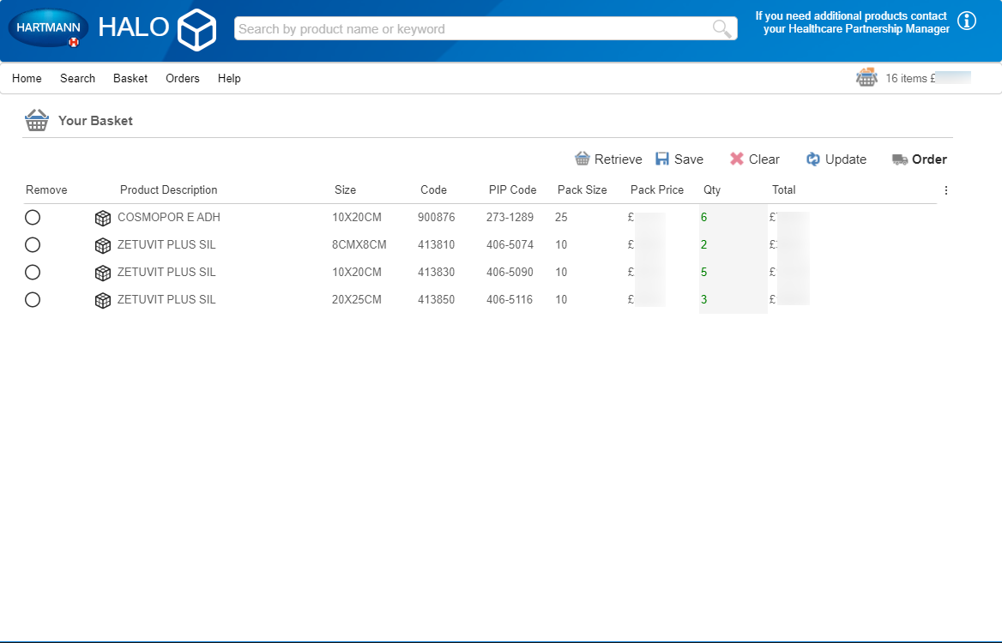Click the Hartmann logo
Viewport: 1002px width, 643px height.
coord(48,28)
